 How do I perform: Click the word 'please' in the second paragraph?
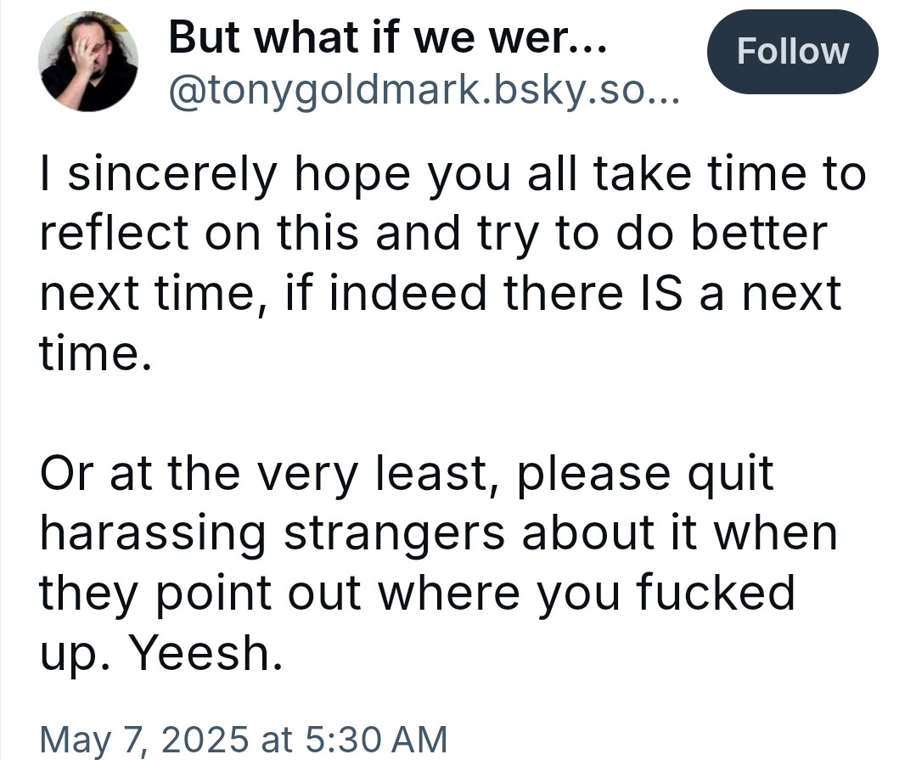pyautogui.click(x=594, y=475)
